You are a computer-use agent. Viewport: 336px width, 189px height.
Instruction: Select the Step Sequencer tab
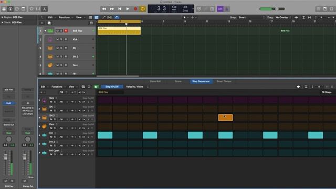click(x=201, y=81)
